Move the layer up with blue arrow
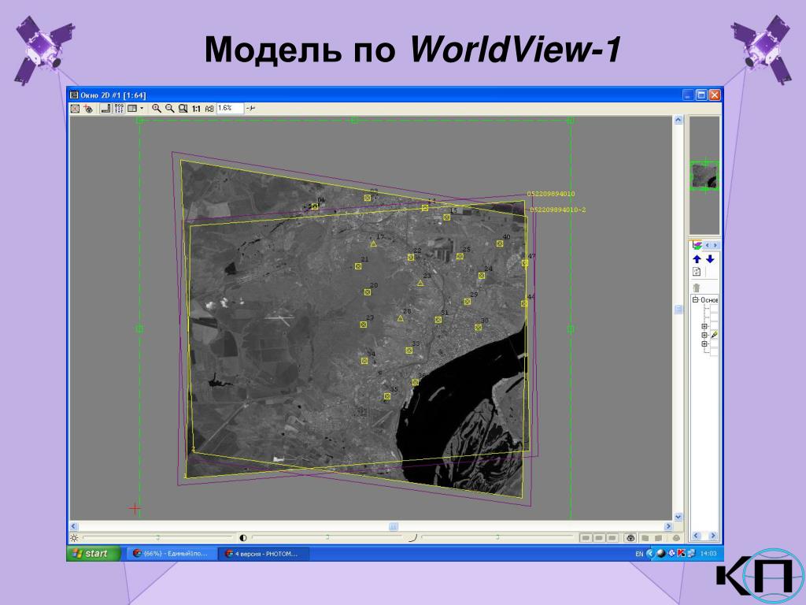This screenshot has height=605, width=806. pos(697,258)
